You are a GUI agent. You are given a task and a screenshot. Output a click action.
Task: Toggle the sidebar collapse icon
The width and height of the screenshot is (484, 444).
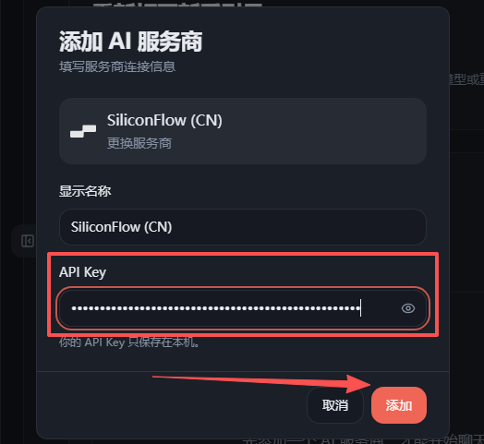[28, 241]
